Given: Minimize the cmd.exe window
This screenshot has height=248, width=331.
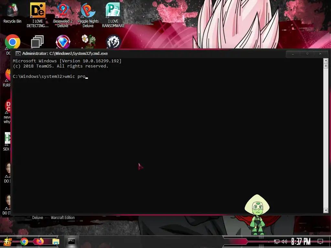Looking at the screenshot, I should [293, 54].
